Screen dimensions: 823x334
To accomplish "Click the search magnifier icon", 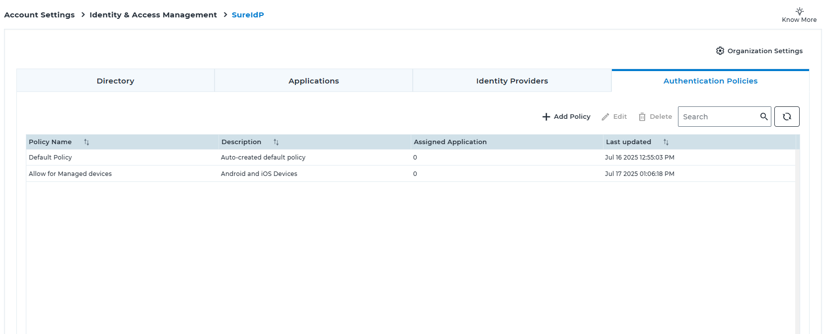I will pos(764,117).
